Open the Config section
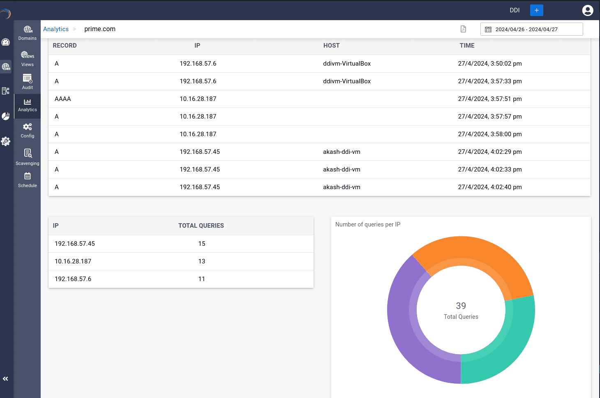Viewport: 600px width, 398px height. (x=27, y=130)
